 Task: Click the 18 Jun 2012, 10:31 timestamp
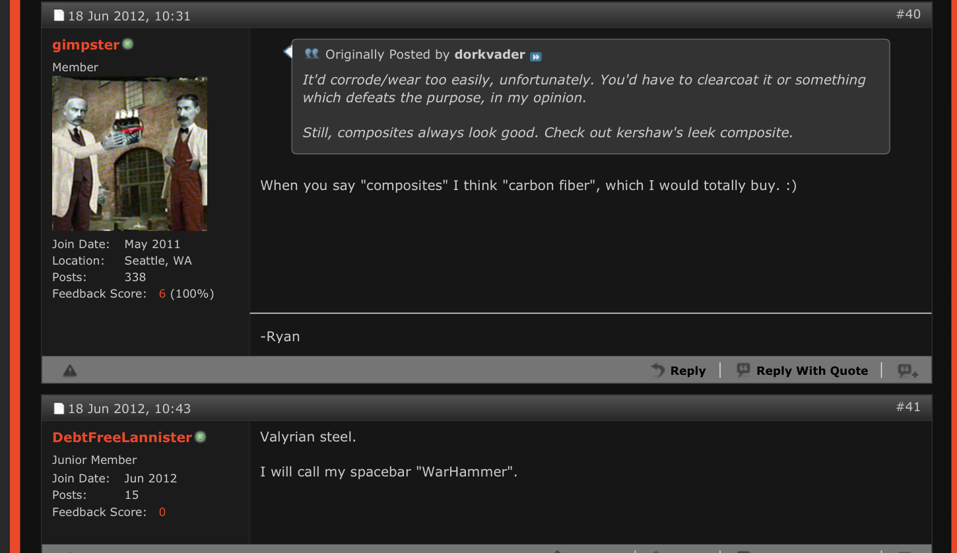pos(129,16)
